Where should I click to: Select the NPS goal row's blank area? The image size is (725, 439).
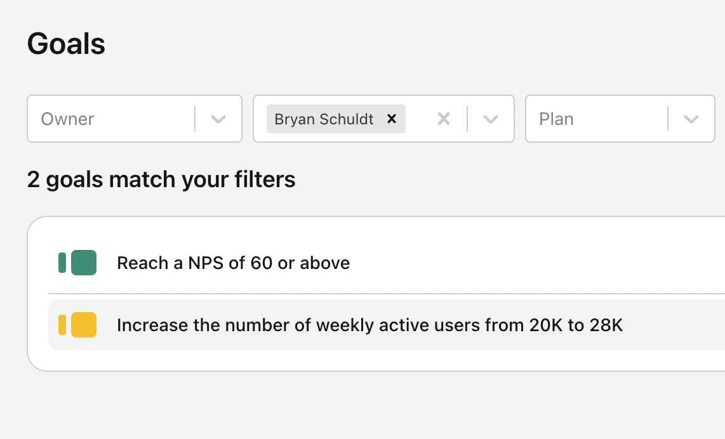[x=540, y=263]
